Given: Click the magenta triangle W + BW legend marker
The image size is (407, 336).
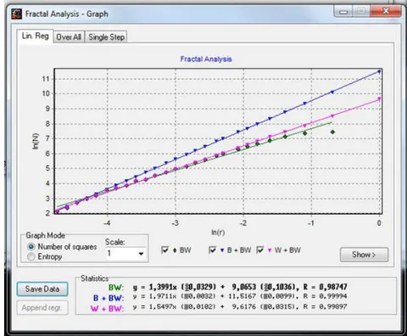Looking at the screenshot, I should pos(270,250).
